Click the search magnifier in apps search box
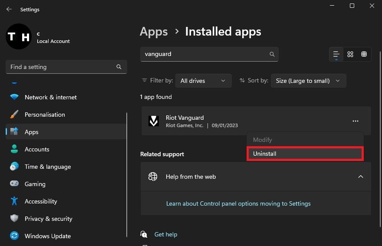382x246 pixels. [272, 54]
